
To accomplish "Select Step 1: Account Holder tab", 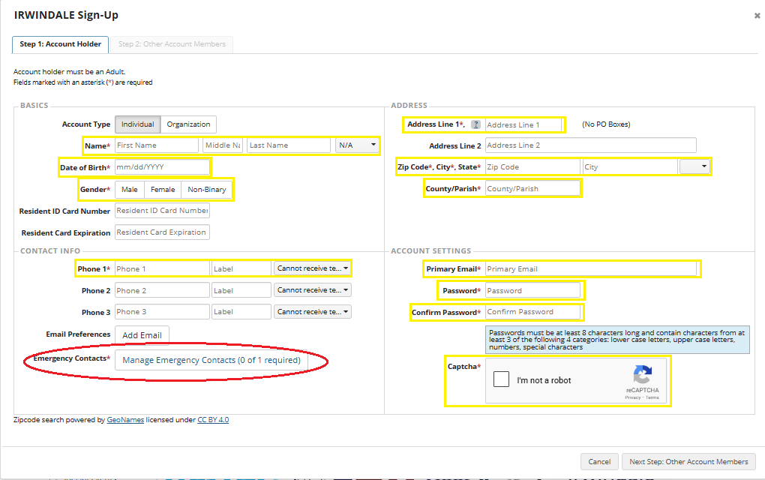I will (x=60, y=44).
